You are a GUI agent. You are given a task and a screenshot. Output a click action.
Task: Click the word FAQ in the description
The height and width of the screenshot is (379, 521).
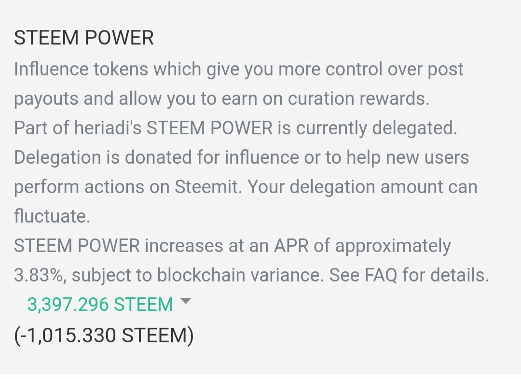tap(381, 275)
